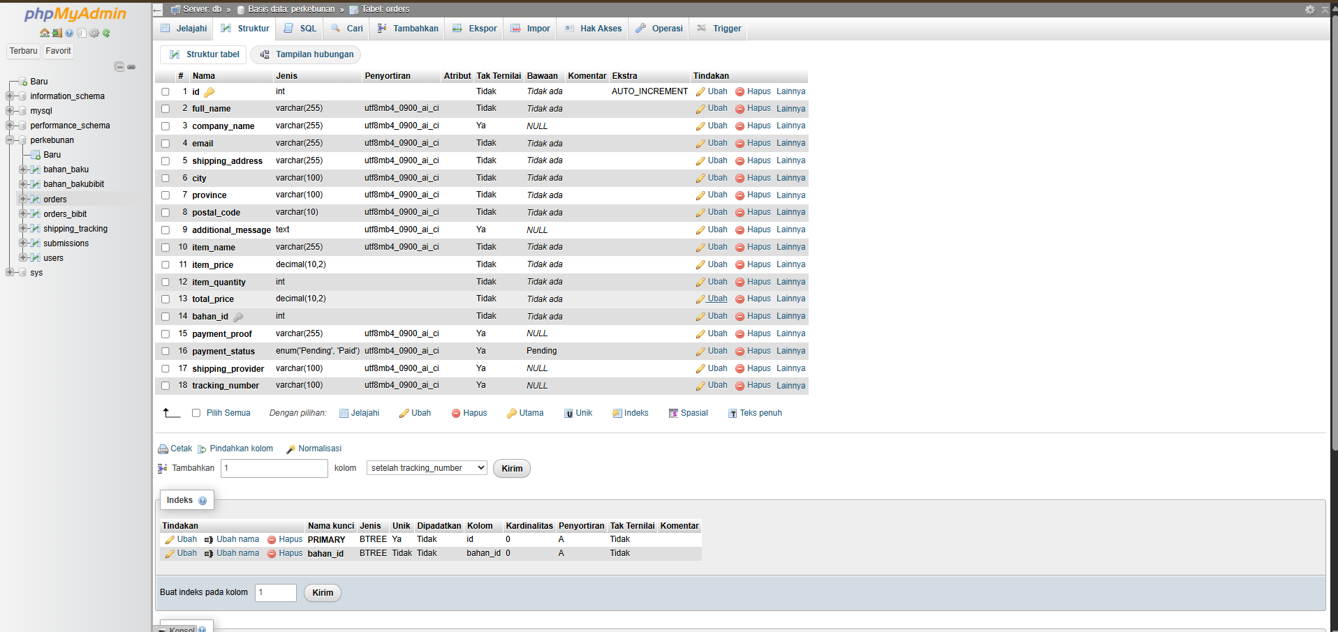This screenshot has width=1338, height=632.
Task: Click the Terbaru button
Action: (24, 51)
